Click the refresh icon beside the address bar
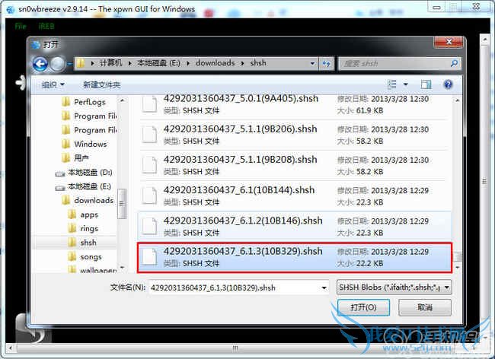 [326, 64]
